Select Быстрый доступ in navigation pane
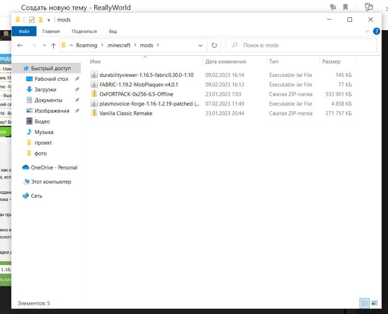The height and width of the screenshot is (314, 388). point(47,68)
